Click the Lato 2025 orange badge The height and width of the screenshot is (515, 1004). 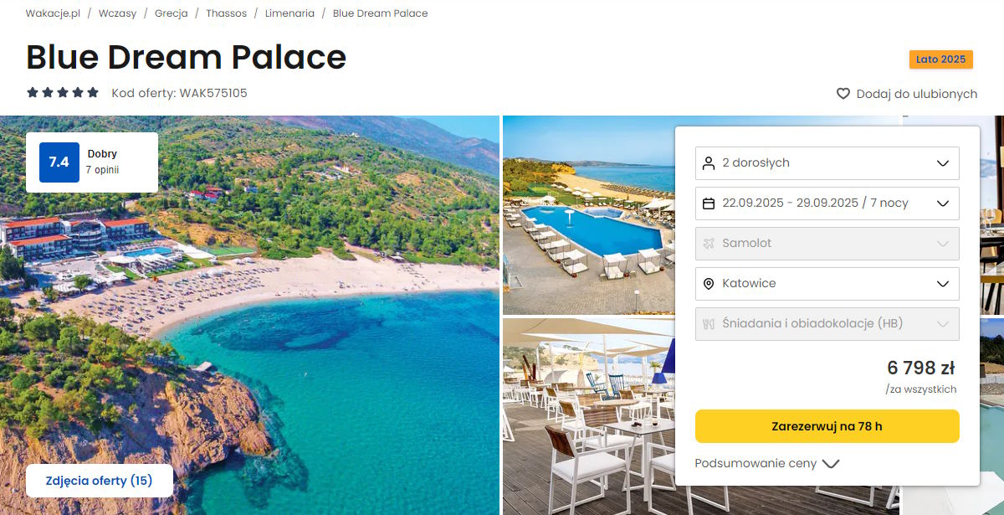pyautogui.click(x=940, y=59)
